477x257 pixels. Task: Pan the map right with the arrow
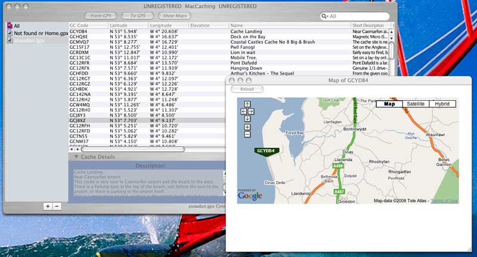point(251,112)
